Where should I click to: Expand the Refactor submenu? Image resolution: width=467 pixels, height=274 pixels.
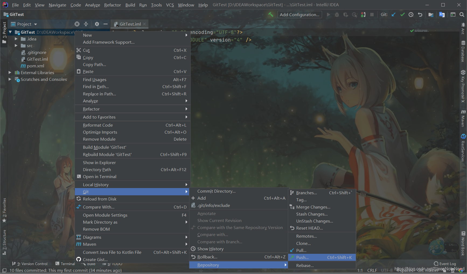coord(133,109)
